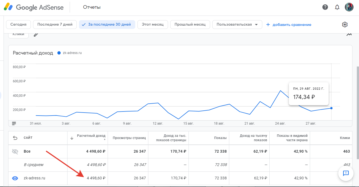The width and height of the screenshot is (359, 187).
Task: Select the Сегодня date range
Action: [18, 25]
